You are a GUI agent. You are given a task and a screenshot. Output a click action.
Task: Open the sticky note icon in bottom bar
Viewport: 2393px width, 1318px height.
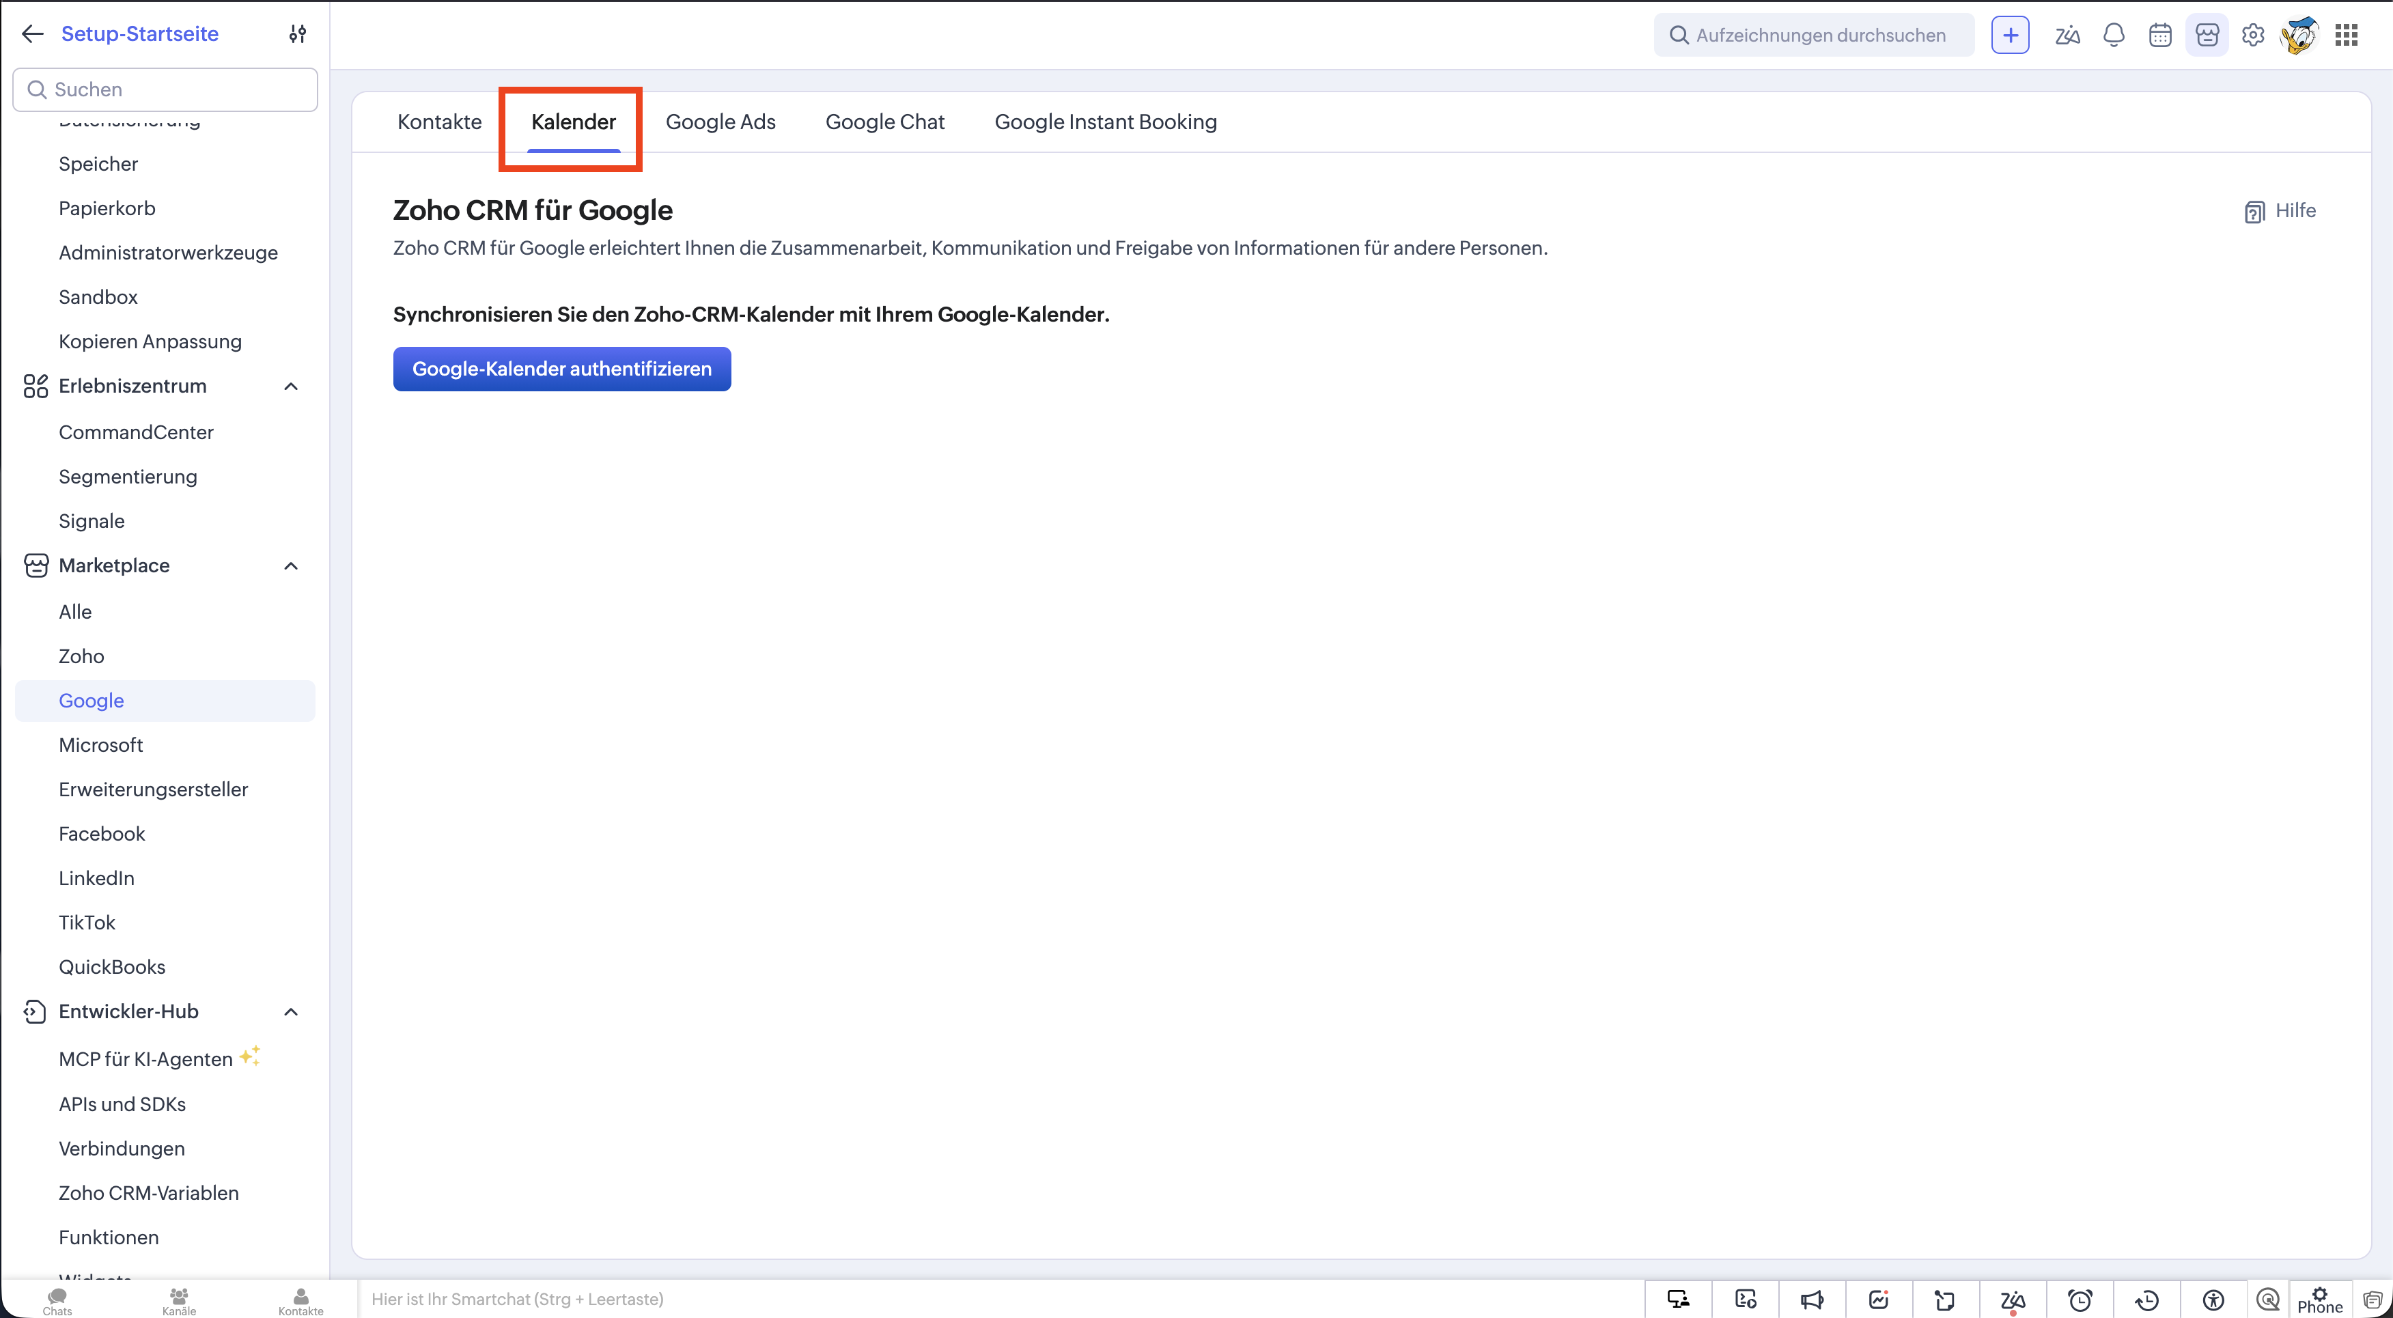[x=1945, y=1300]
